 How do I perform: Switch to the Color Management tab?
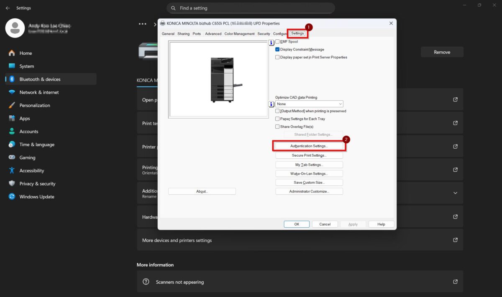pos(239,34)
